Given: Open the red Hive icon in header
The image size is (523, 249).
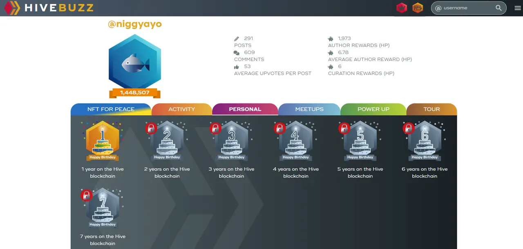Looking at the screenshot, I should [x=402, y=8].
